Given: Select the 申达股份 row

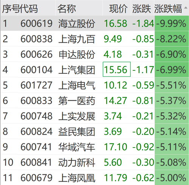Looking at the screenshot, I should click(x=94, y=54).
